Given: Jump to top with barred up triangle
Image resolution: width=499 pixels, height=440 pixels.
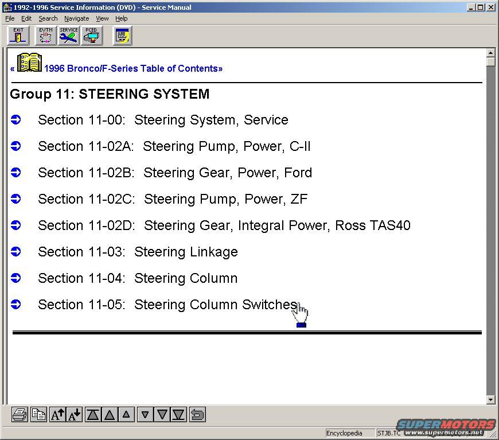Looking at the screenshot, I should [93, 414].
